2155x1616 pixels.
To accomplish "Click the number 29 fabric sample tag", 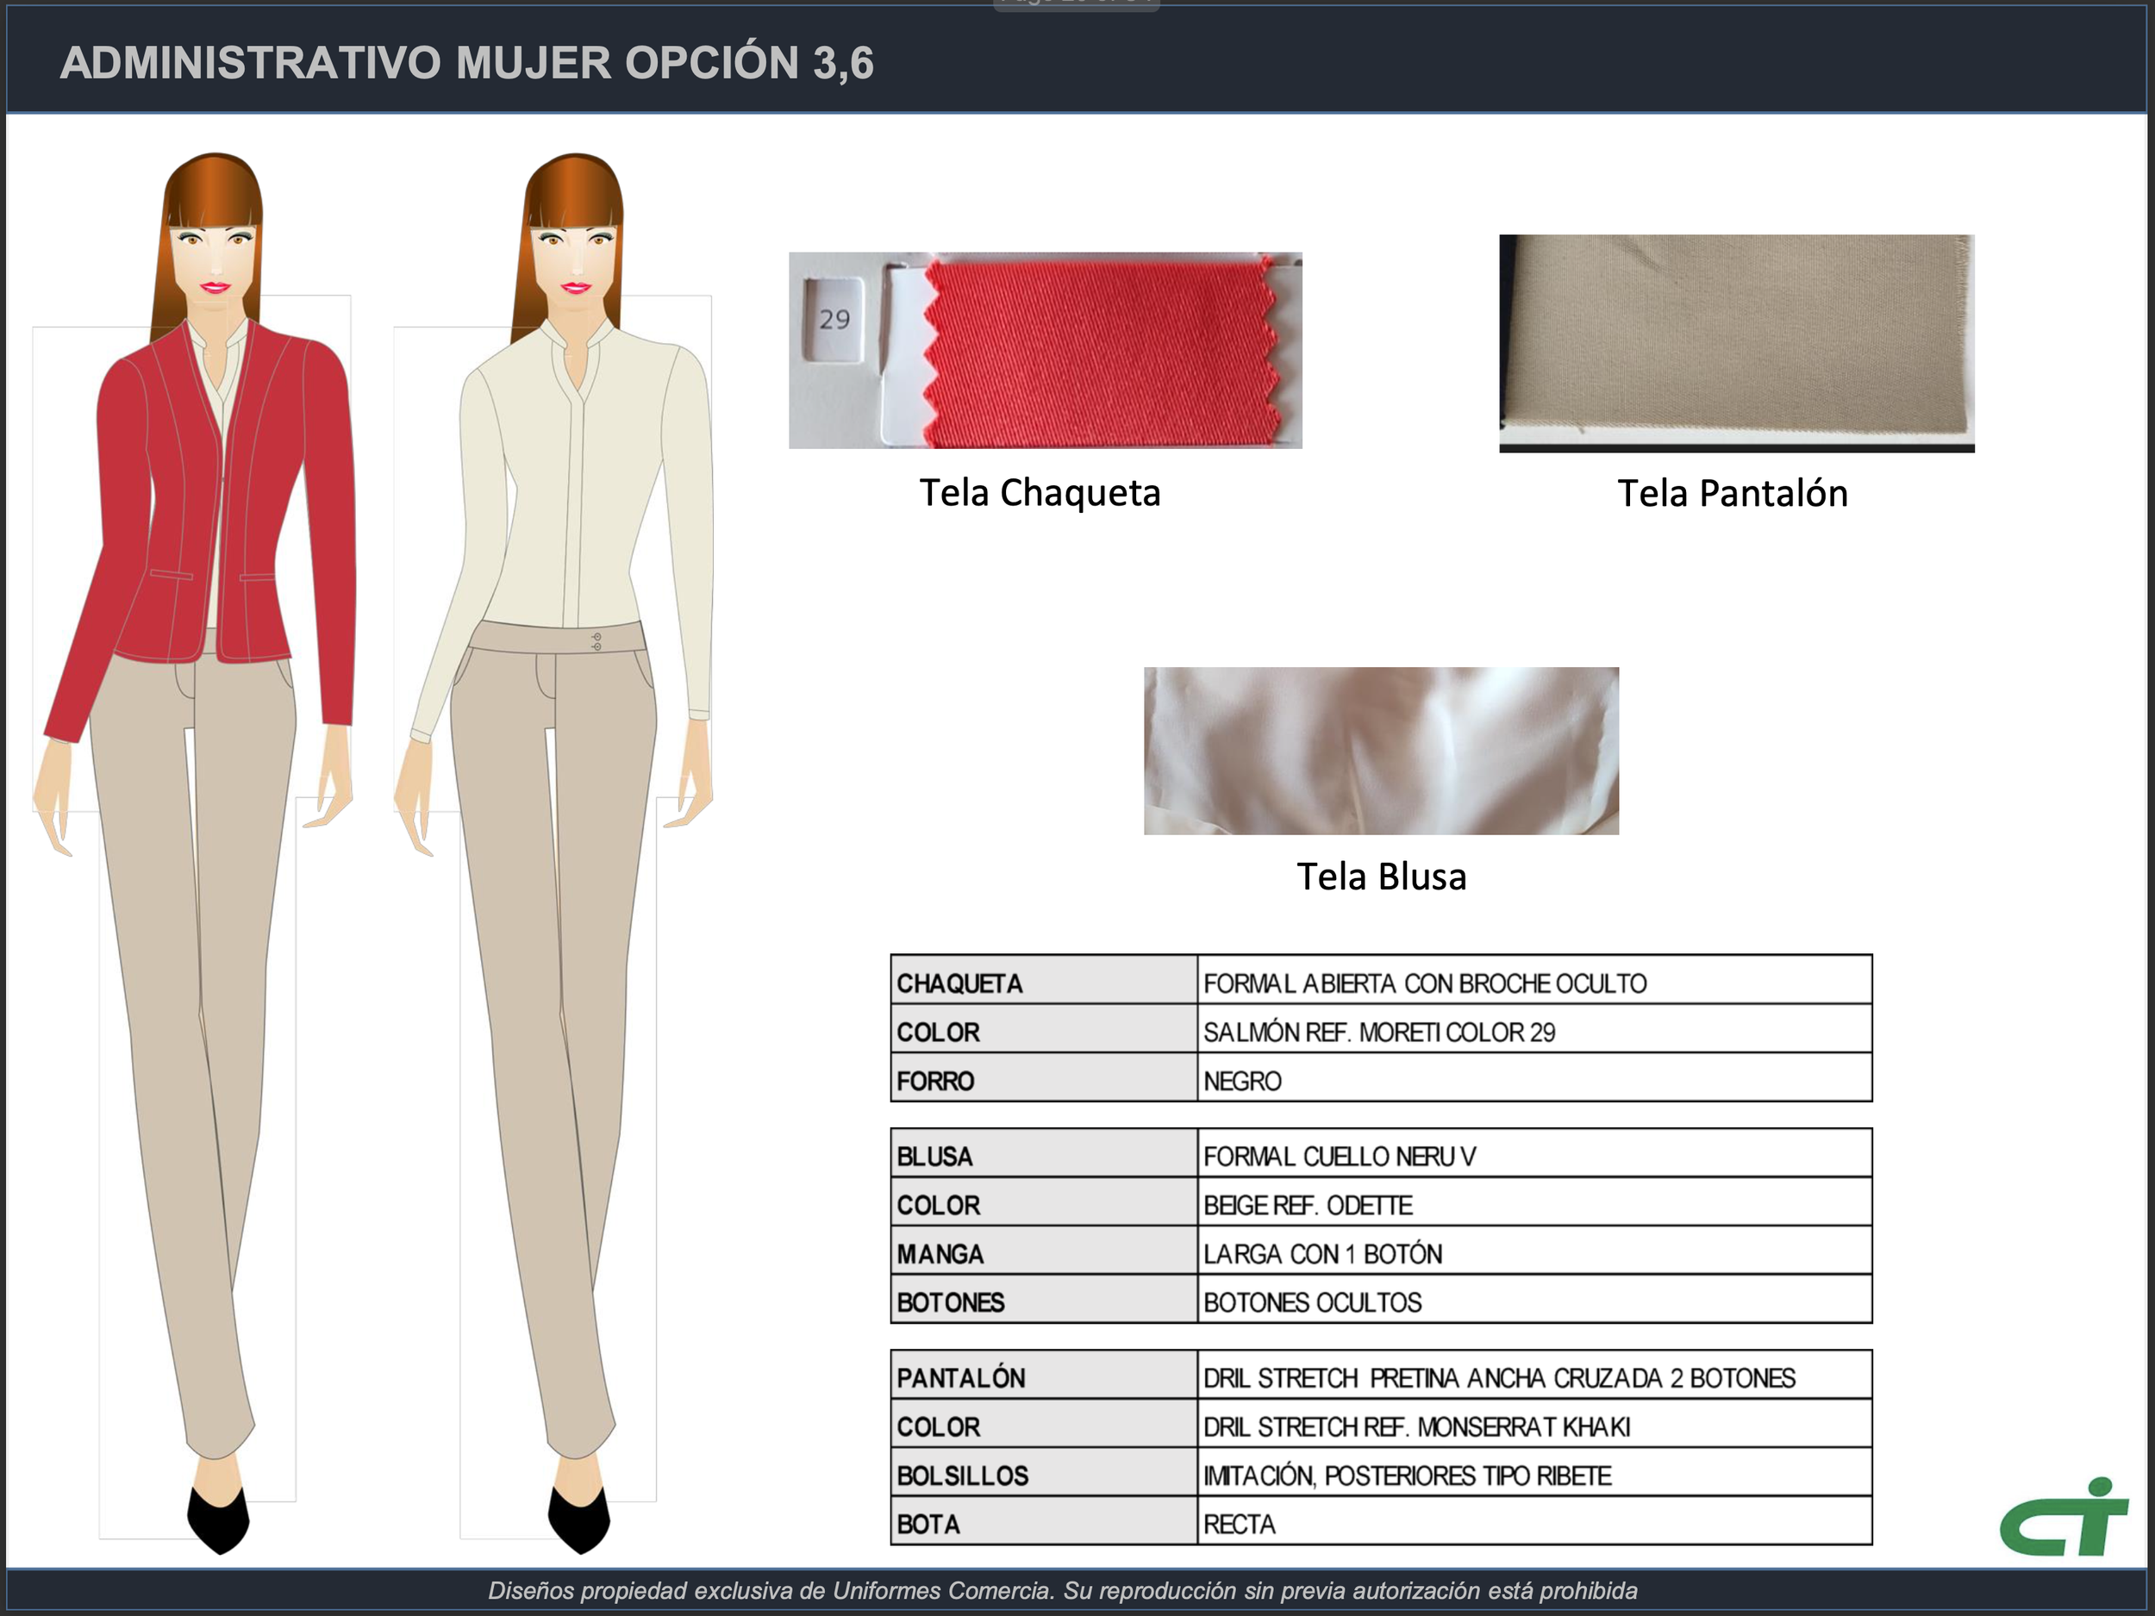I will click(x=834, y=319).
